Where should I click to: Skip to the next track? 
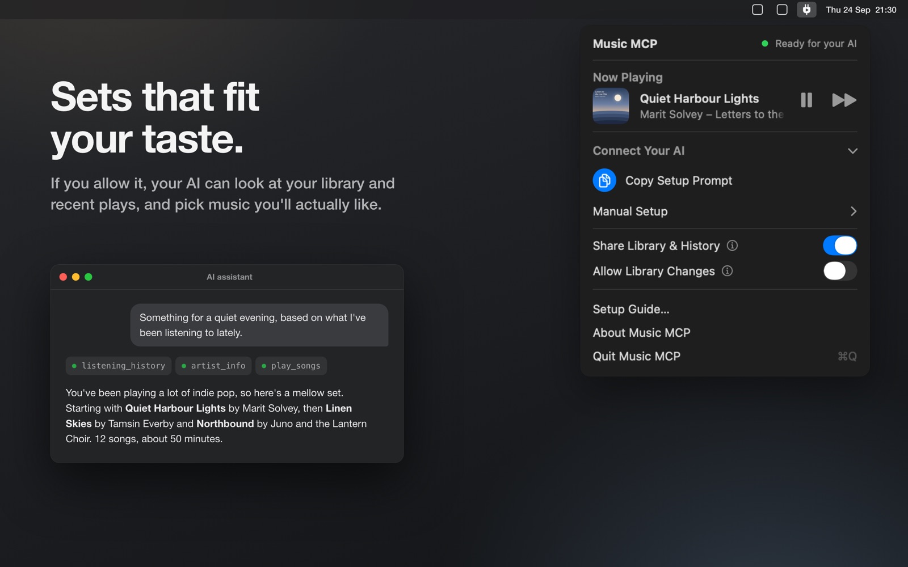point(844,100)
